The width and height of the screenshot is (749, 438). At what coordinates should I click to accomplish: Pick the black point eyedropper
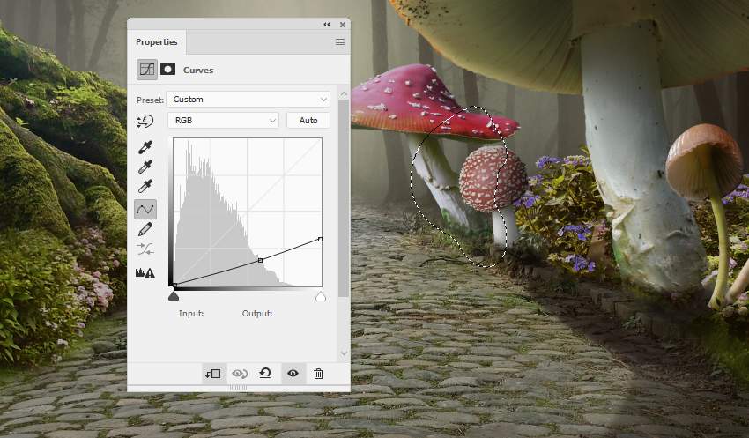145,147
